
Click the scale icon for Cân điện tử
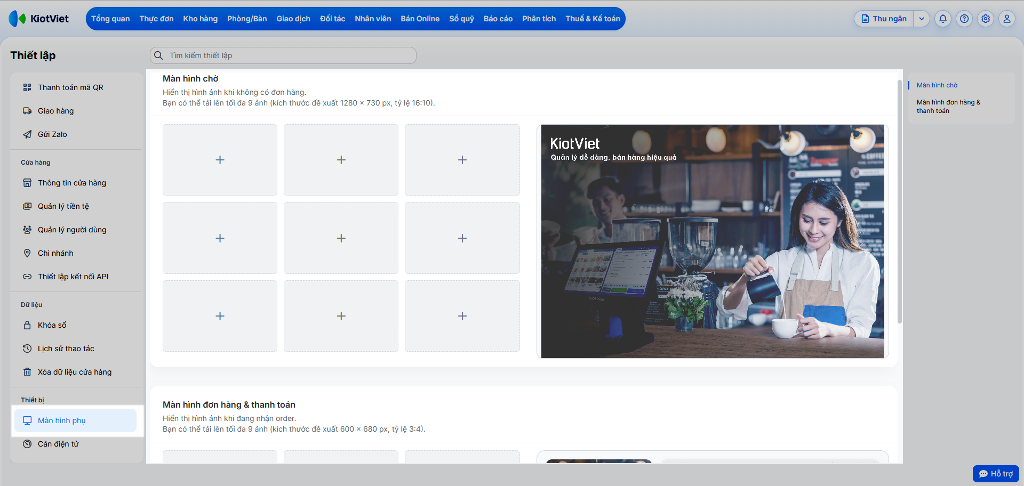(27, 444)
